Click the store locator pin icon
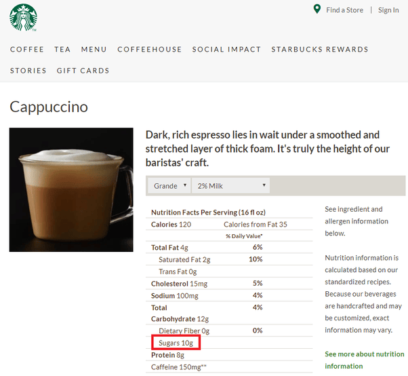 point(317,9)
